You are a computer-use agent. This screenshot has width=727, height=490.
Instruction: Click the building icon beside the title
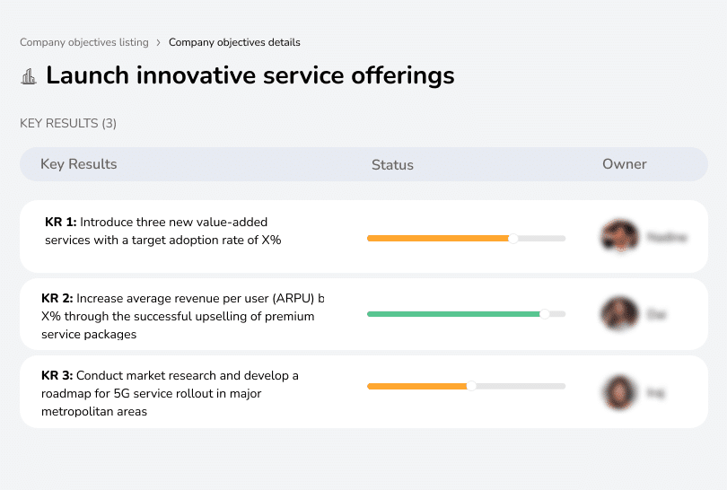tap(29, 76)
